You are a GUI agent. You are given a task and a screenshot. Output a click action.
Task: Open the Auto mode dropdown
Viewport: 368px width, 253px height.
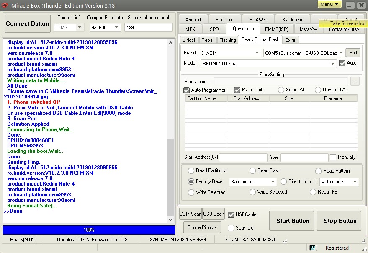(x=355, y=182)
